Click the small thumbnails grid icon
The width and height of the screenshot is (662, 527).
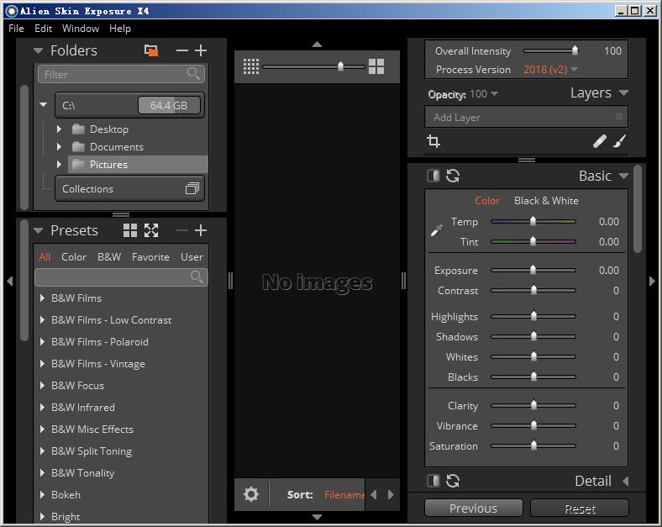coord(251,66)
